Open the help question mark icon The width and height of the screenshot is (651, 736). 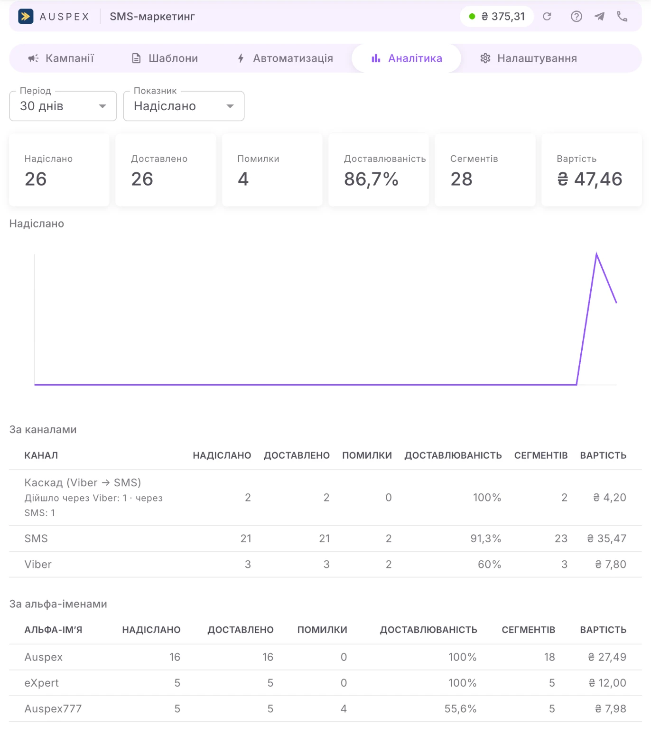577,17
